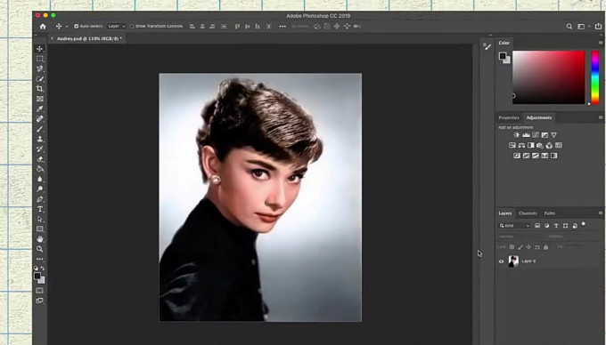Viewport: 606px width, 345px height.
Task: Open the Edit Toolbar three-dots menu
Action: [40, 259]
